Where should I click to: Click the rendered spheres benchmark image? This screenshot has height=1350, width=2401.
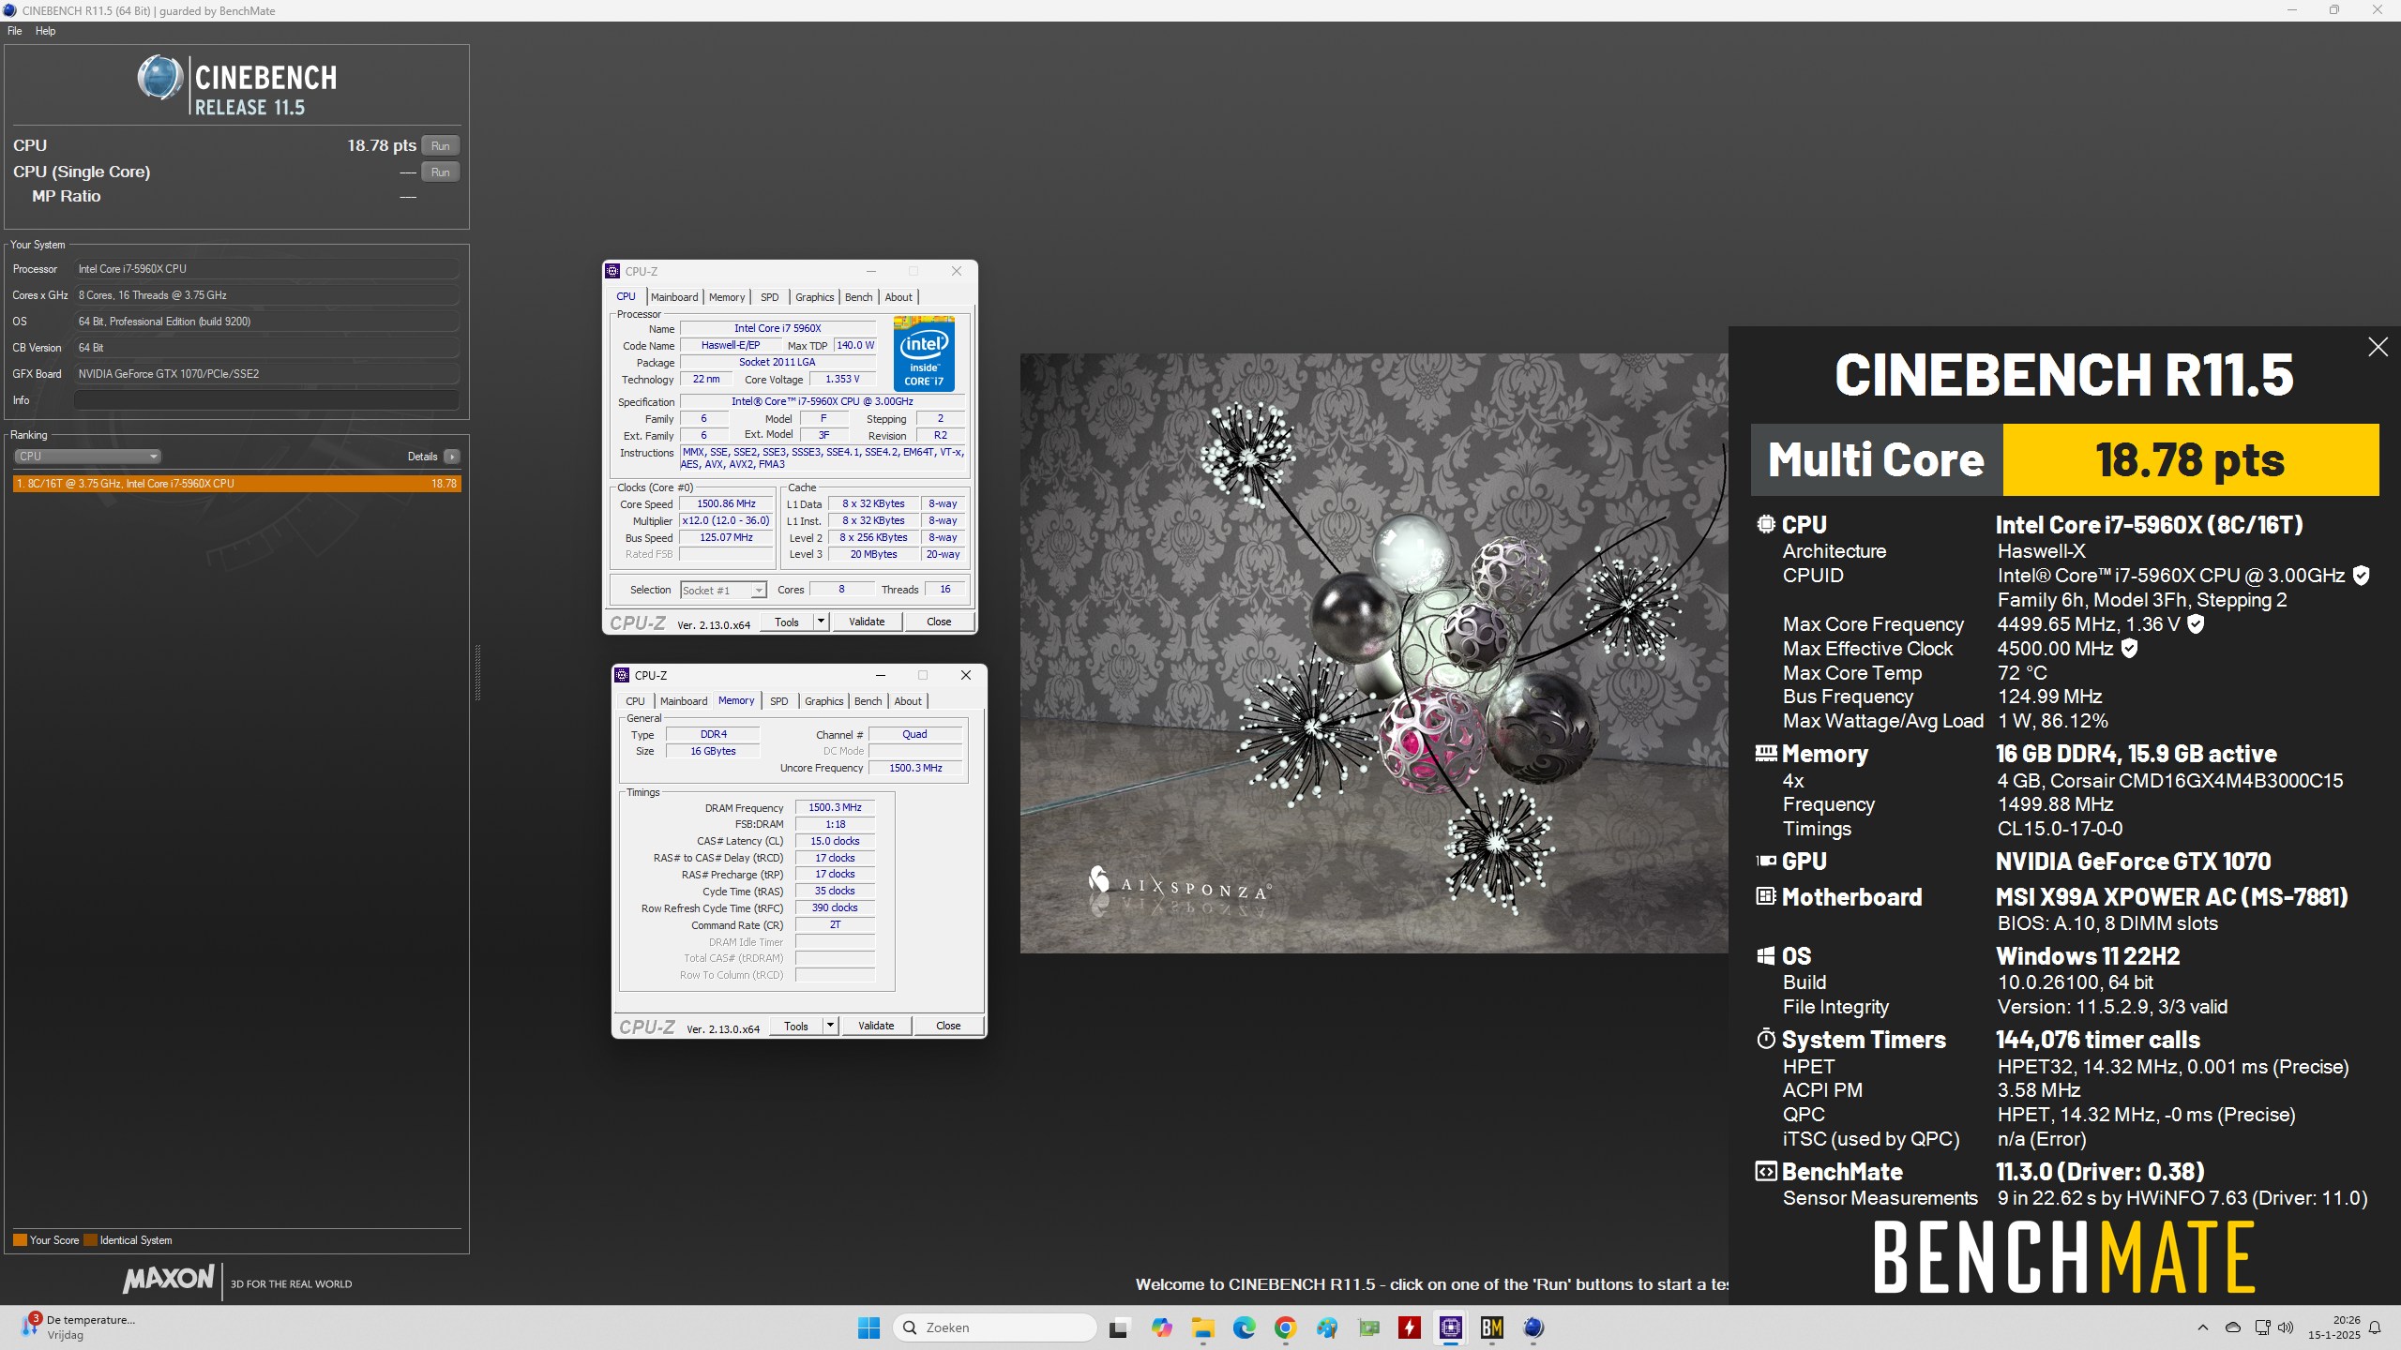[1374, 653]
